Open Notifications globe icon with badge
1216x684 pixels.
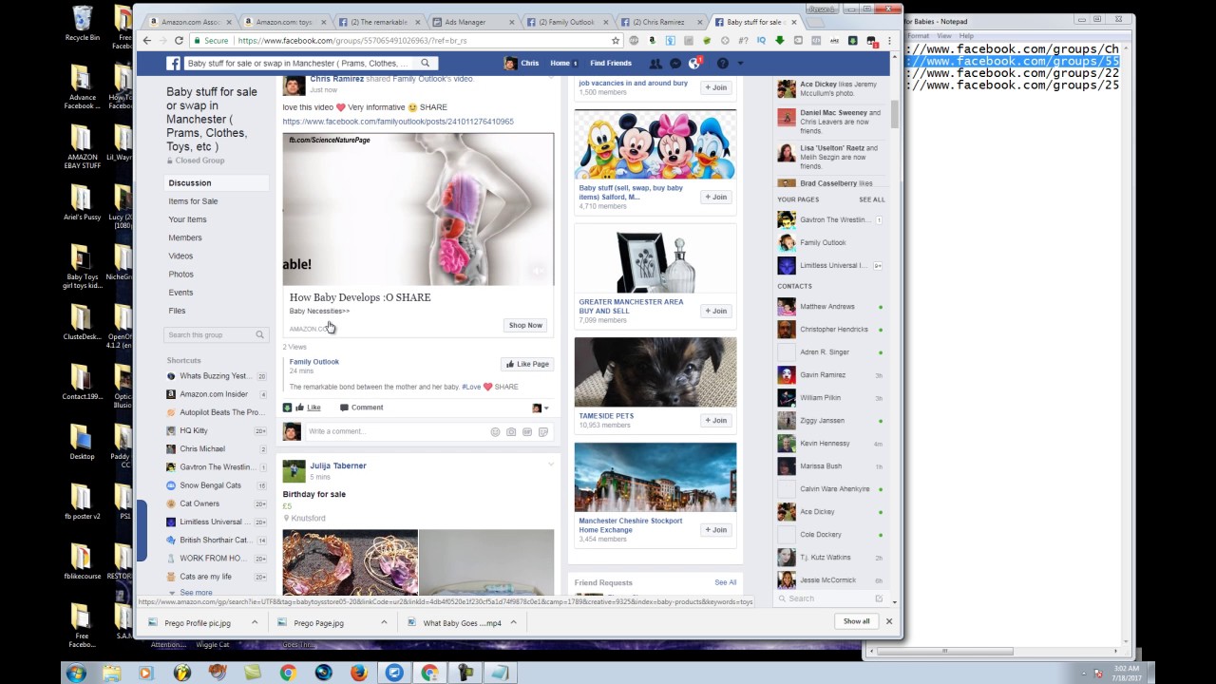coord(694,64)
